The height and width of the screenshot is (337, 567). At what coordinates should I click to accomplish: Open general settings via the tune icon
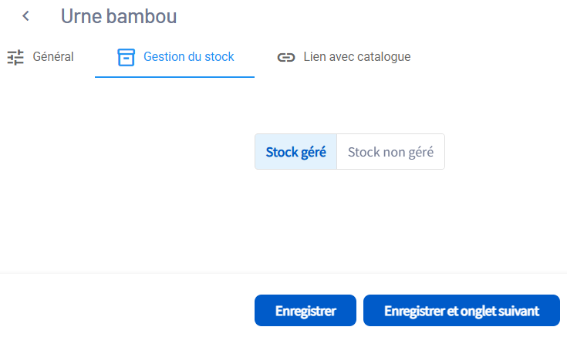click(x=15, y=57)
